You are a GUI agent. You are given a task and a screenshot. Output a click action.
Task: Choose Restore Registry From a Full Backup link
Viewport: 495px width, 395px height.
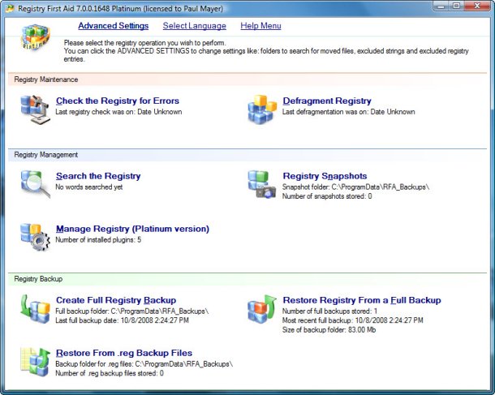[x=362, y=300]
